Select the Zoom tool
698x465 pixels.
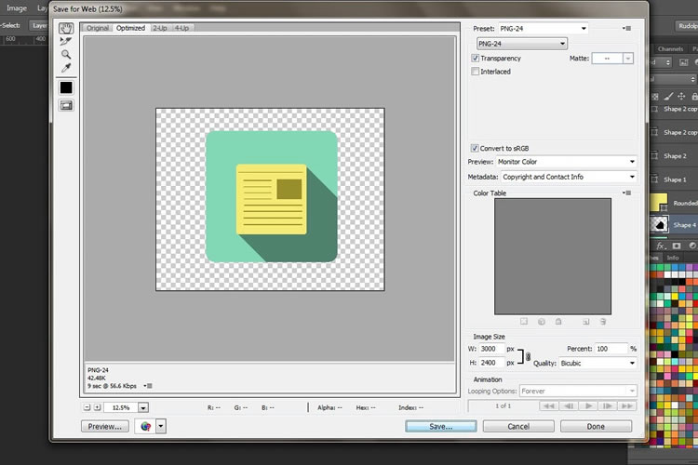(x=66, y=54)
